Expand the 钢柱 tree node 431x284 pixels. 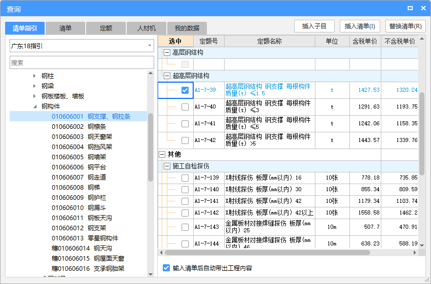34,76
